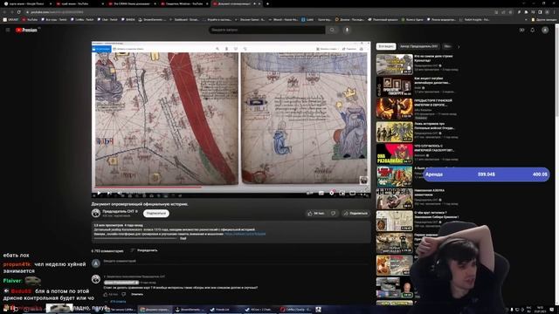
Task: Like the pinned comment
Action: point(106,295)
